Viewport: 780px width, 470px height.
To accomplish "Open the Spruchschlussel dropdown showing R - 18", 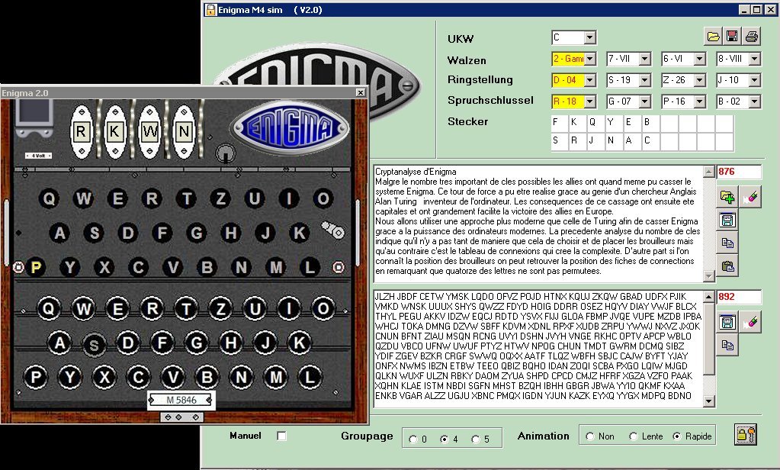I will [589, 101].
